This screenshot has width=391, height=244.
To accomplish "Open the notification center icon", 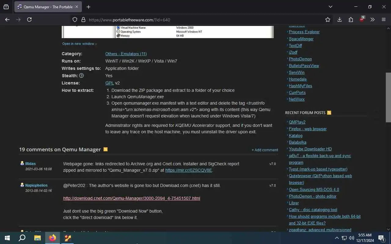I will (x=382, y=238).
